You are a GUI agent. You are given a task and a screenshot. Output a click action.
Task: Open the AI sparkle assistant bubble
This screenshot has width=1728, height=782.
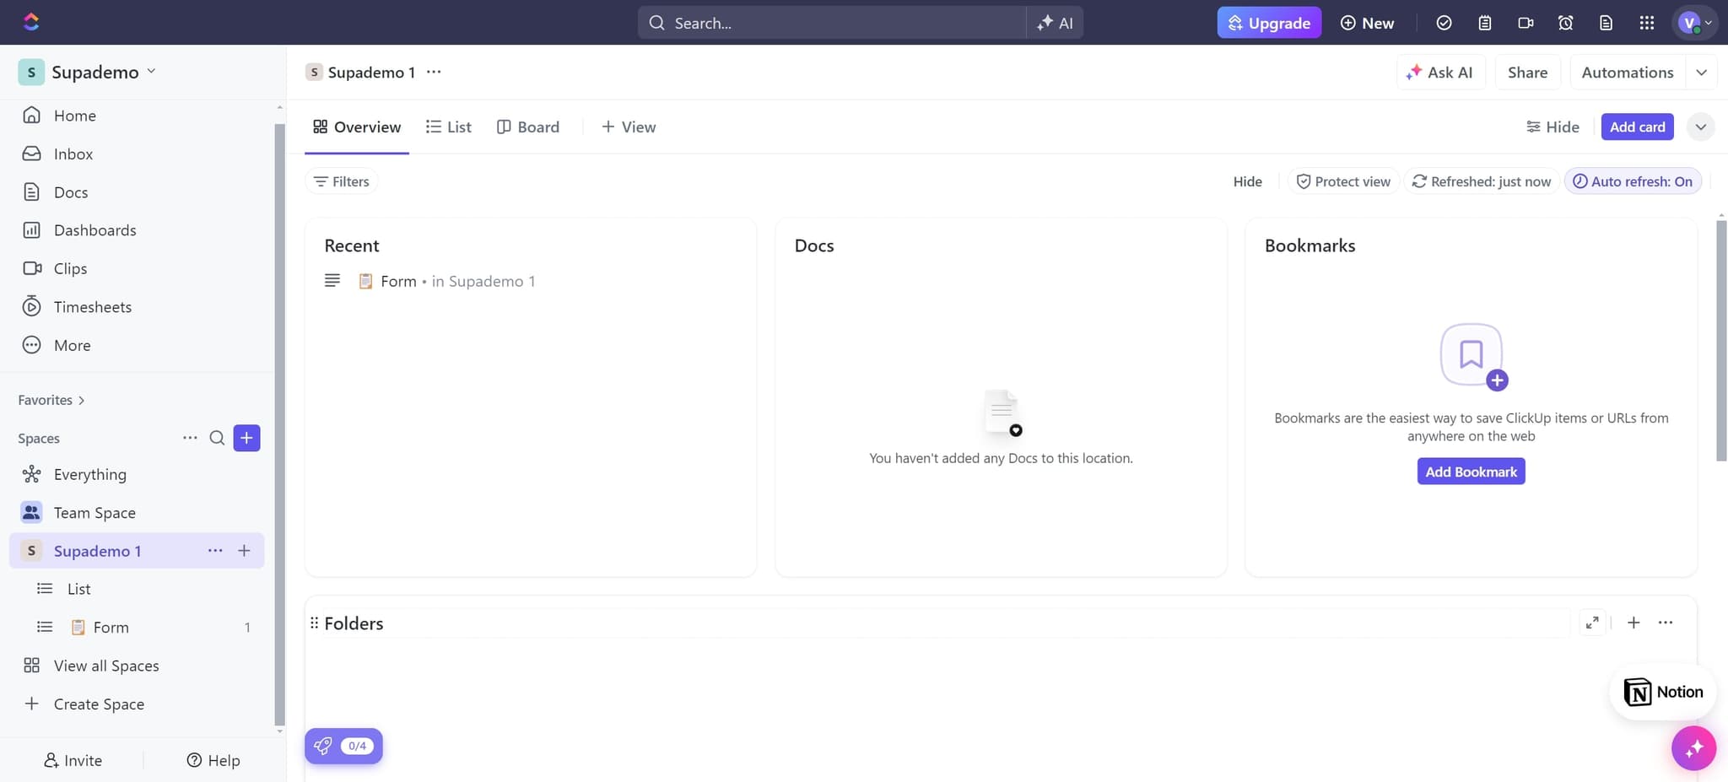(x=1693, y=747)
